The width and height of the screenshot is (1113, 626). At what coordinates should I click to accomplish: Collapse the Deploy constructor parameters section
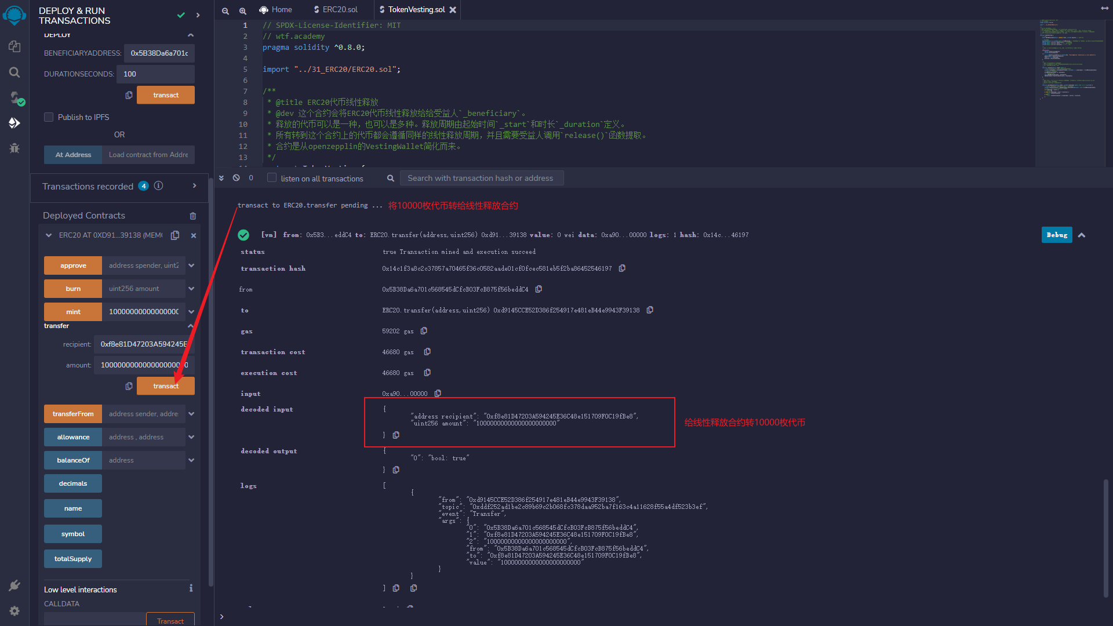click(x=191, y=35)
